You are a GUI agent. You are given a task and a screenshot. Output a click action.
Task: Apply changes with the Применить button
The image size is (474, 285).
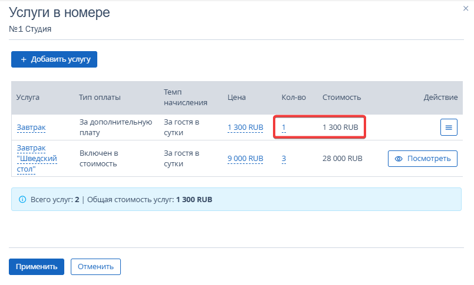click(x=36, y=266)
